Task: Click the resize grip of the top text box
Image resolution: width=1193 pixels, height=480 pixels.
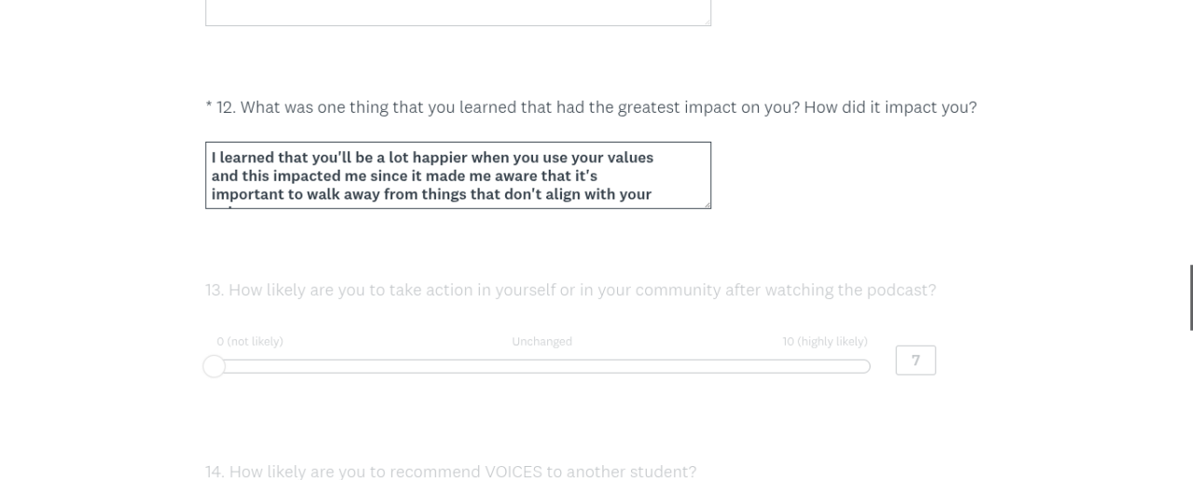Action: coord(706,21)
